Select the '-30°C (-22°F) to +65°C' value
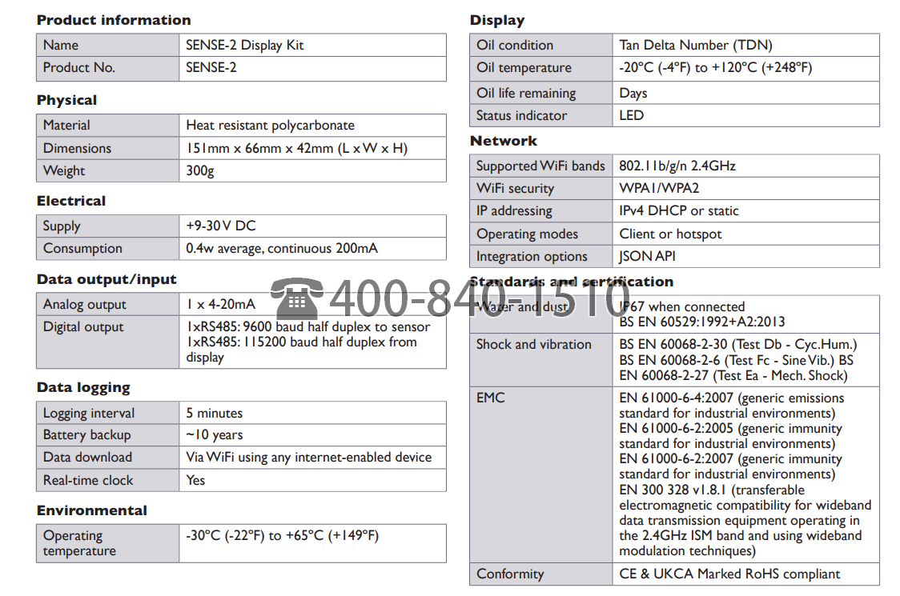900x596 pixels. point(283,536)
